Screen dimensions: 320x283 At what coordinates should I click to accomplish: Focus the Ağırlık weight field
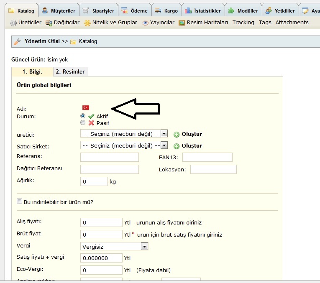94,181
